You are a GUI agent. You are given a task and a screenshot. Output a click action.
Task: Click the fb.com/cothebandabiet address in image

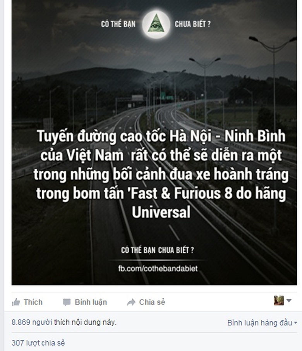(x=158, y=268)
